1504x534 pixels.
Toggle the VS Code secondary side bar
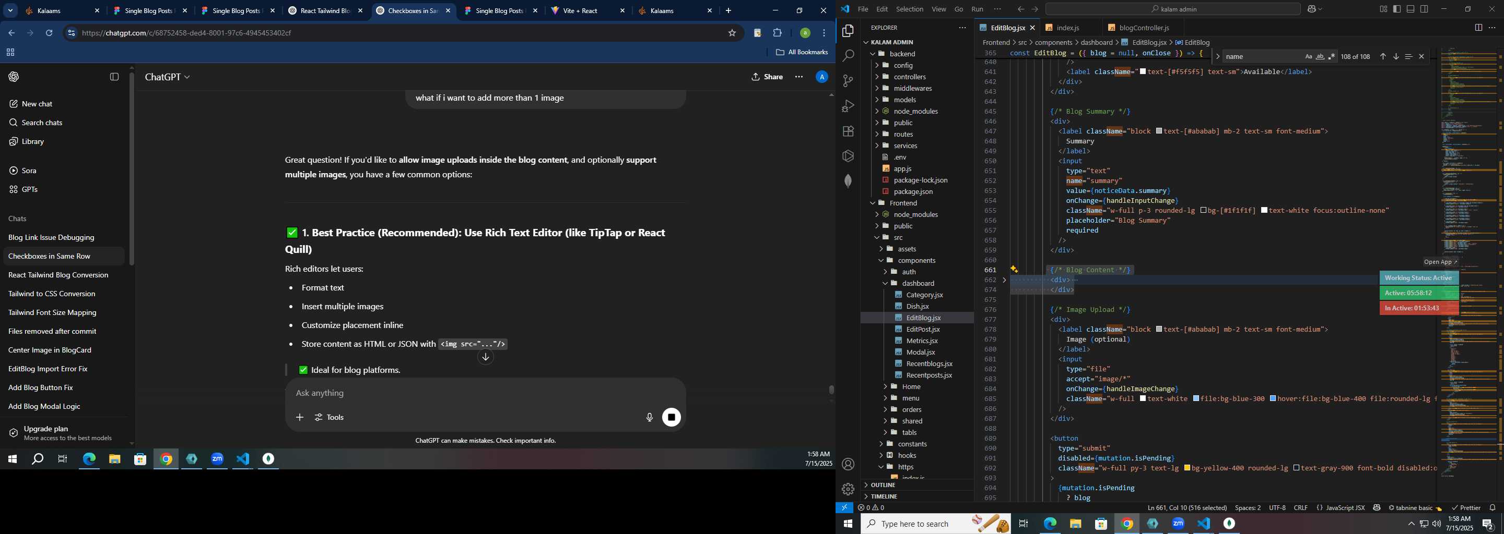pos(1424,9)
